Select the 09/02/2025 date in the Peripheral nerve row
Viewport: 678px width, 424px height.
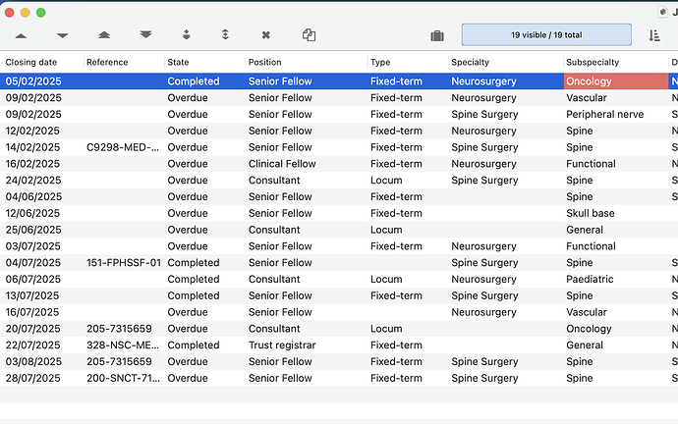click(x=33, y=115)
